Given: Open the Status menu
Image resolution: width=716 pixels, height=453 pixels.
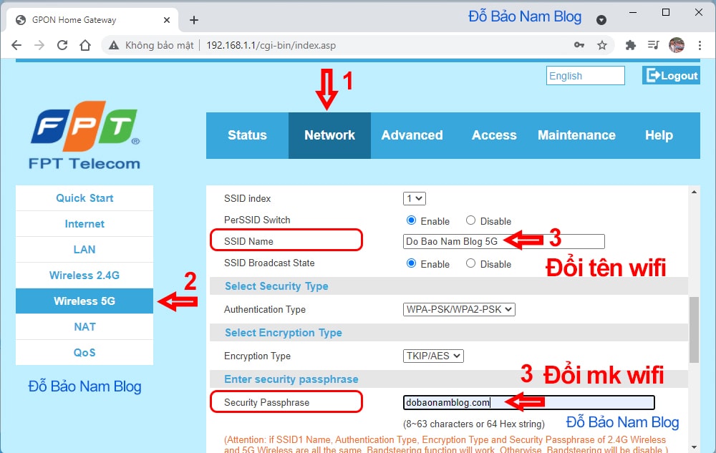Looking at the screenshot, I should pyautogui.click(x=247, y=135).
